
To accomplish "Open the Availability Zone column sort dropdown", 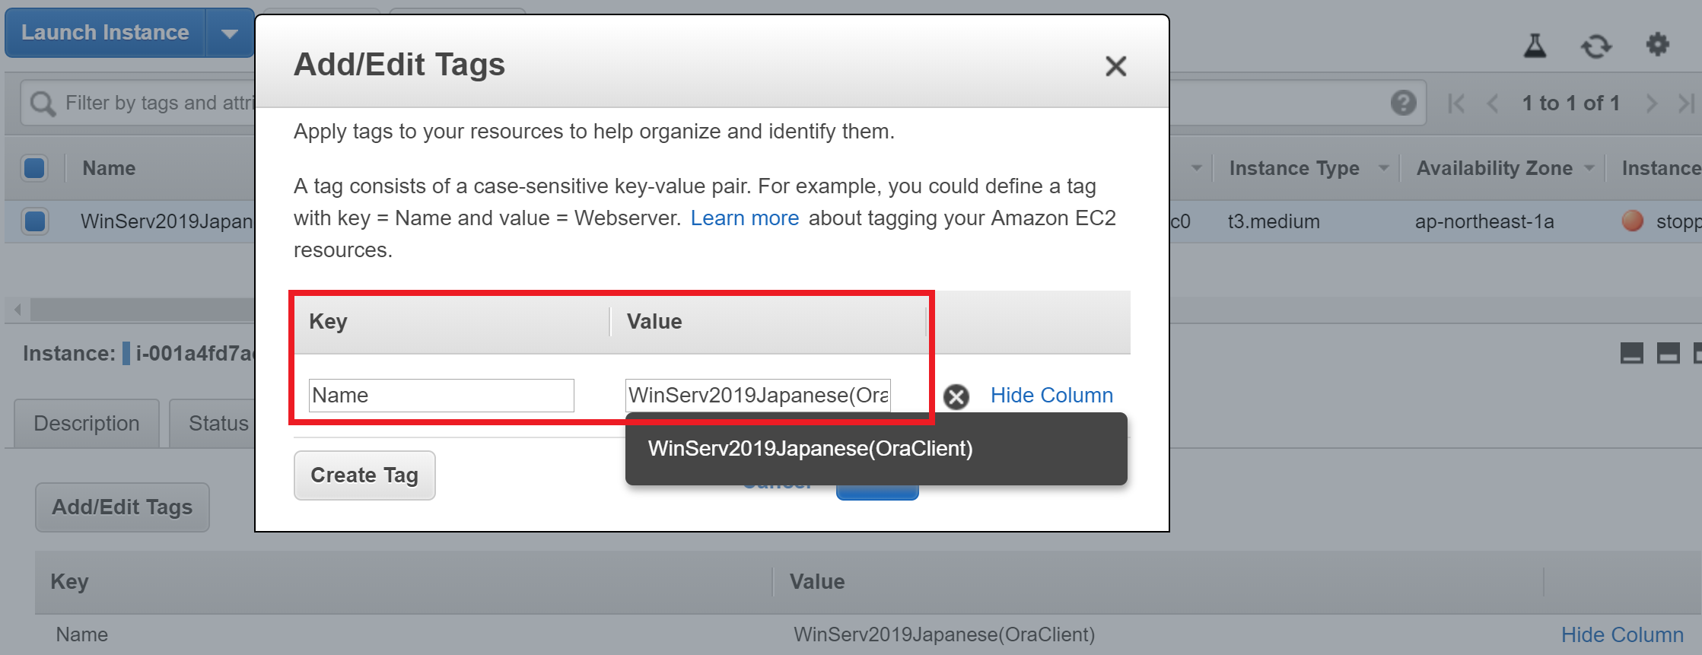I will click(x=1589, y=168).
